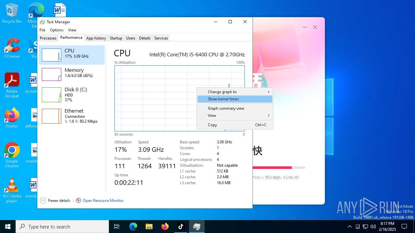This screenshot has width=415, height=233.
Task: Open the notification center icon
Action: (404, 227)
